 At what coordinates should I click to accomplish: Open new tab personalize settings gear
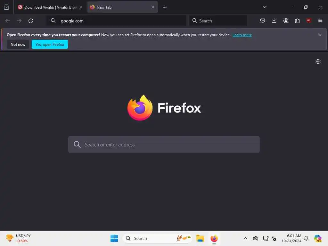point(318,61)
